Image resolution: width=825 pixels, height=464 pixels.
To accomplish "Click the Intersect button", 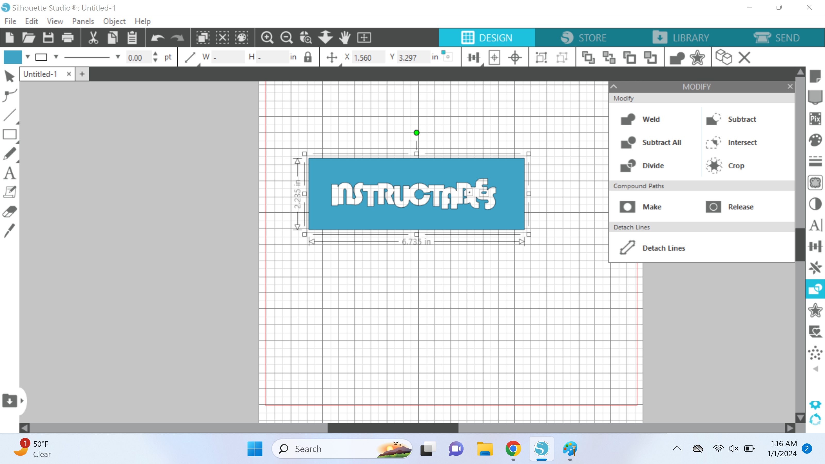I will [731, 143].
